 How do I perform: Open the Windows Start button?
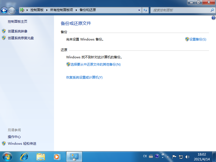coord(7,157)
